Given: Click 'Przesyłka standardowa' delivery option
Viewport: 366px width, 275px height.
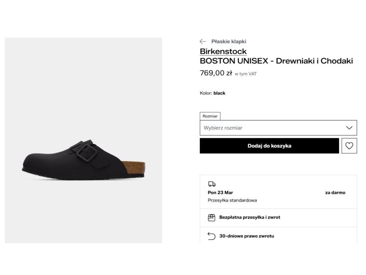Looking at the screenshot, I should pos(232,200).
